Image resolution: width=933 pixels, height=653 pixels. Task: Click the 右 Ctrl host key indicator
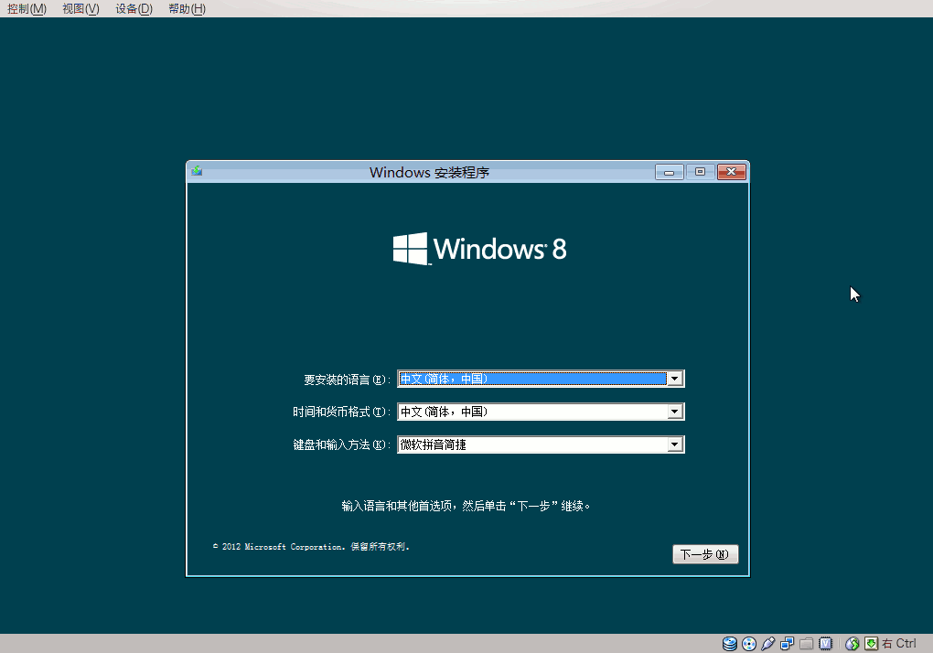(899, 644)
